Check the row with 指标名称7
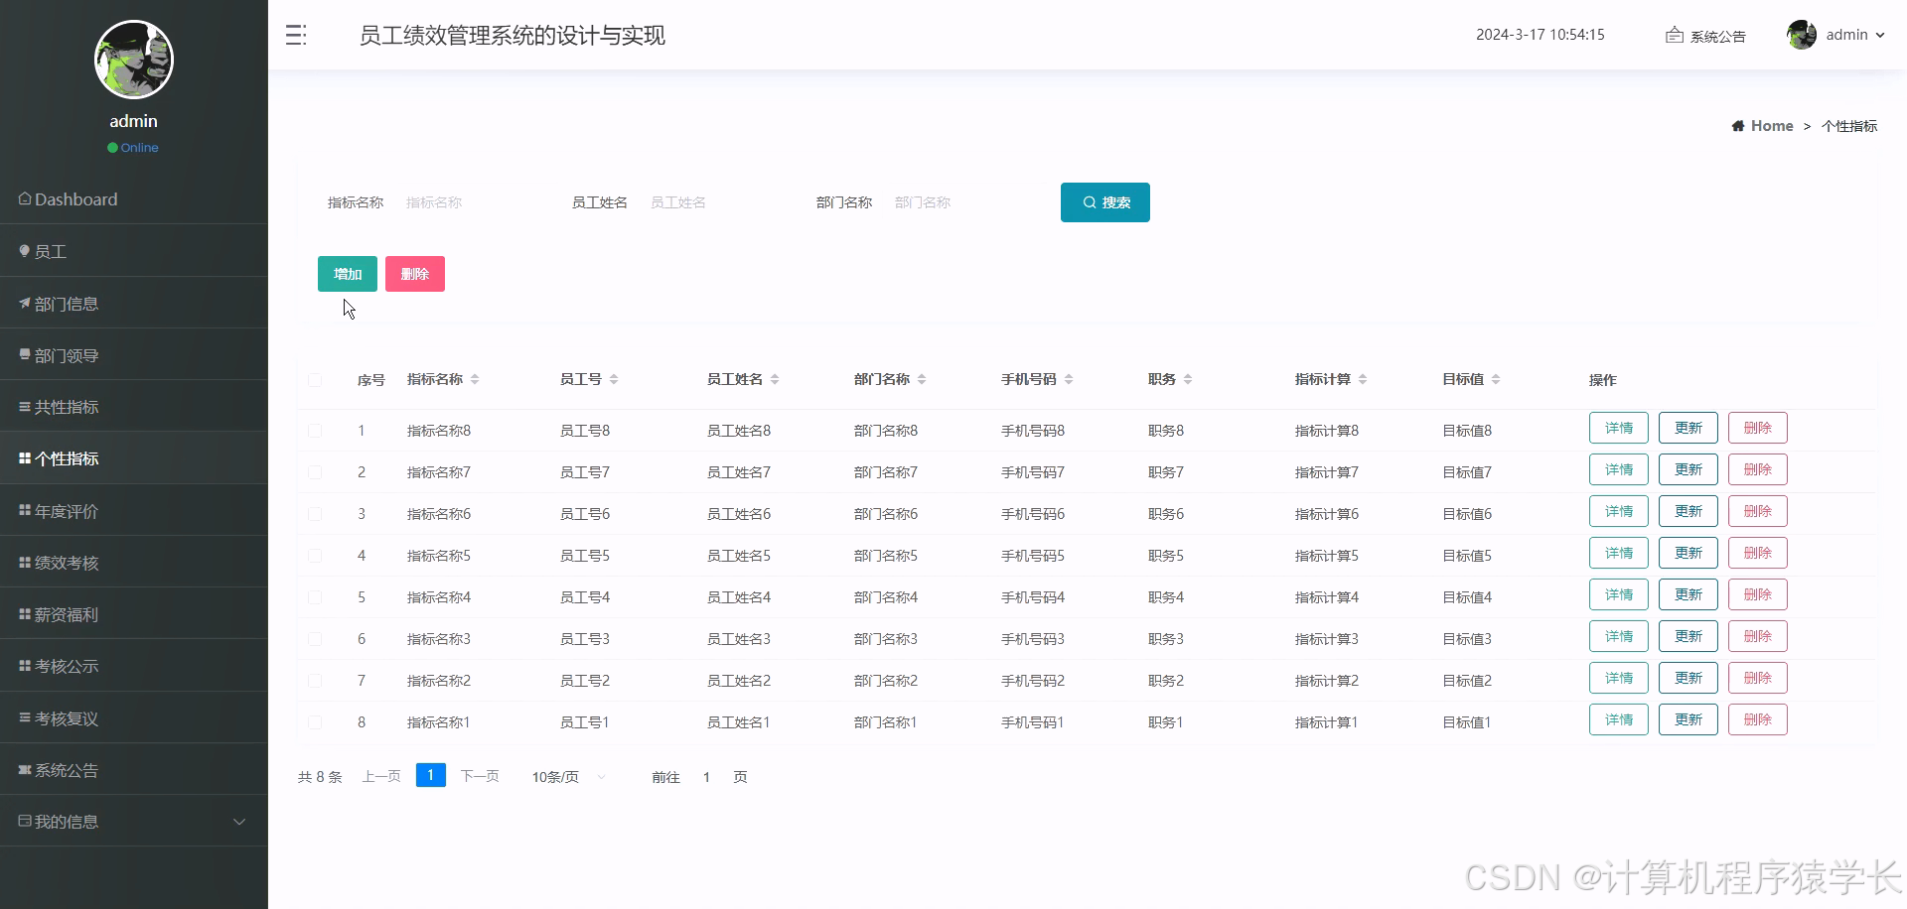This screenshot has height=909, width=1907. (x=315, y=472)
